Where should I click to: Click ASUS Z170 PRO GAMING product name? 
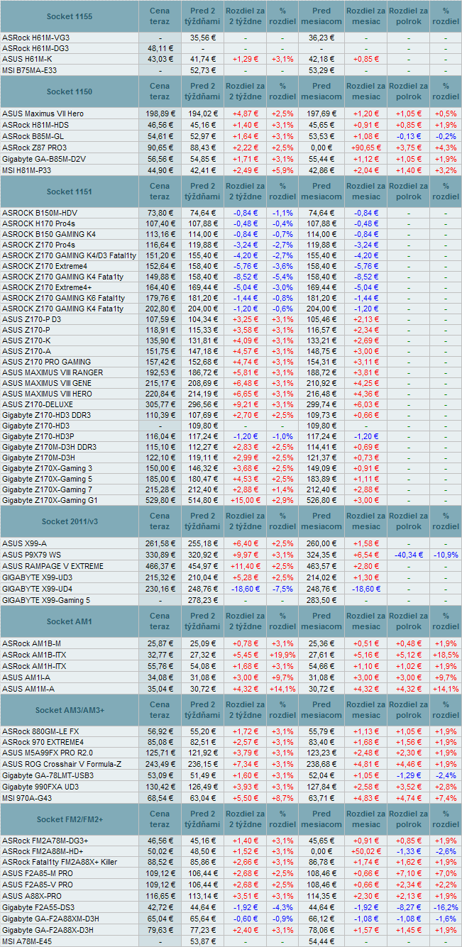click(x=46, y=362)
